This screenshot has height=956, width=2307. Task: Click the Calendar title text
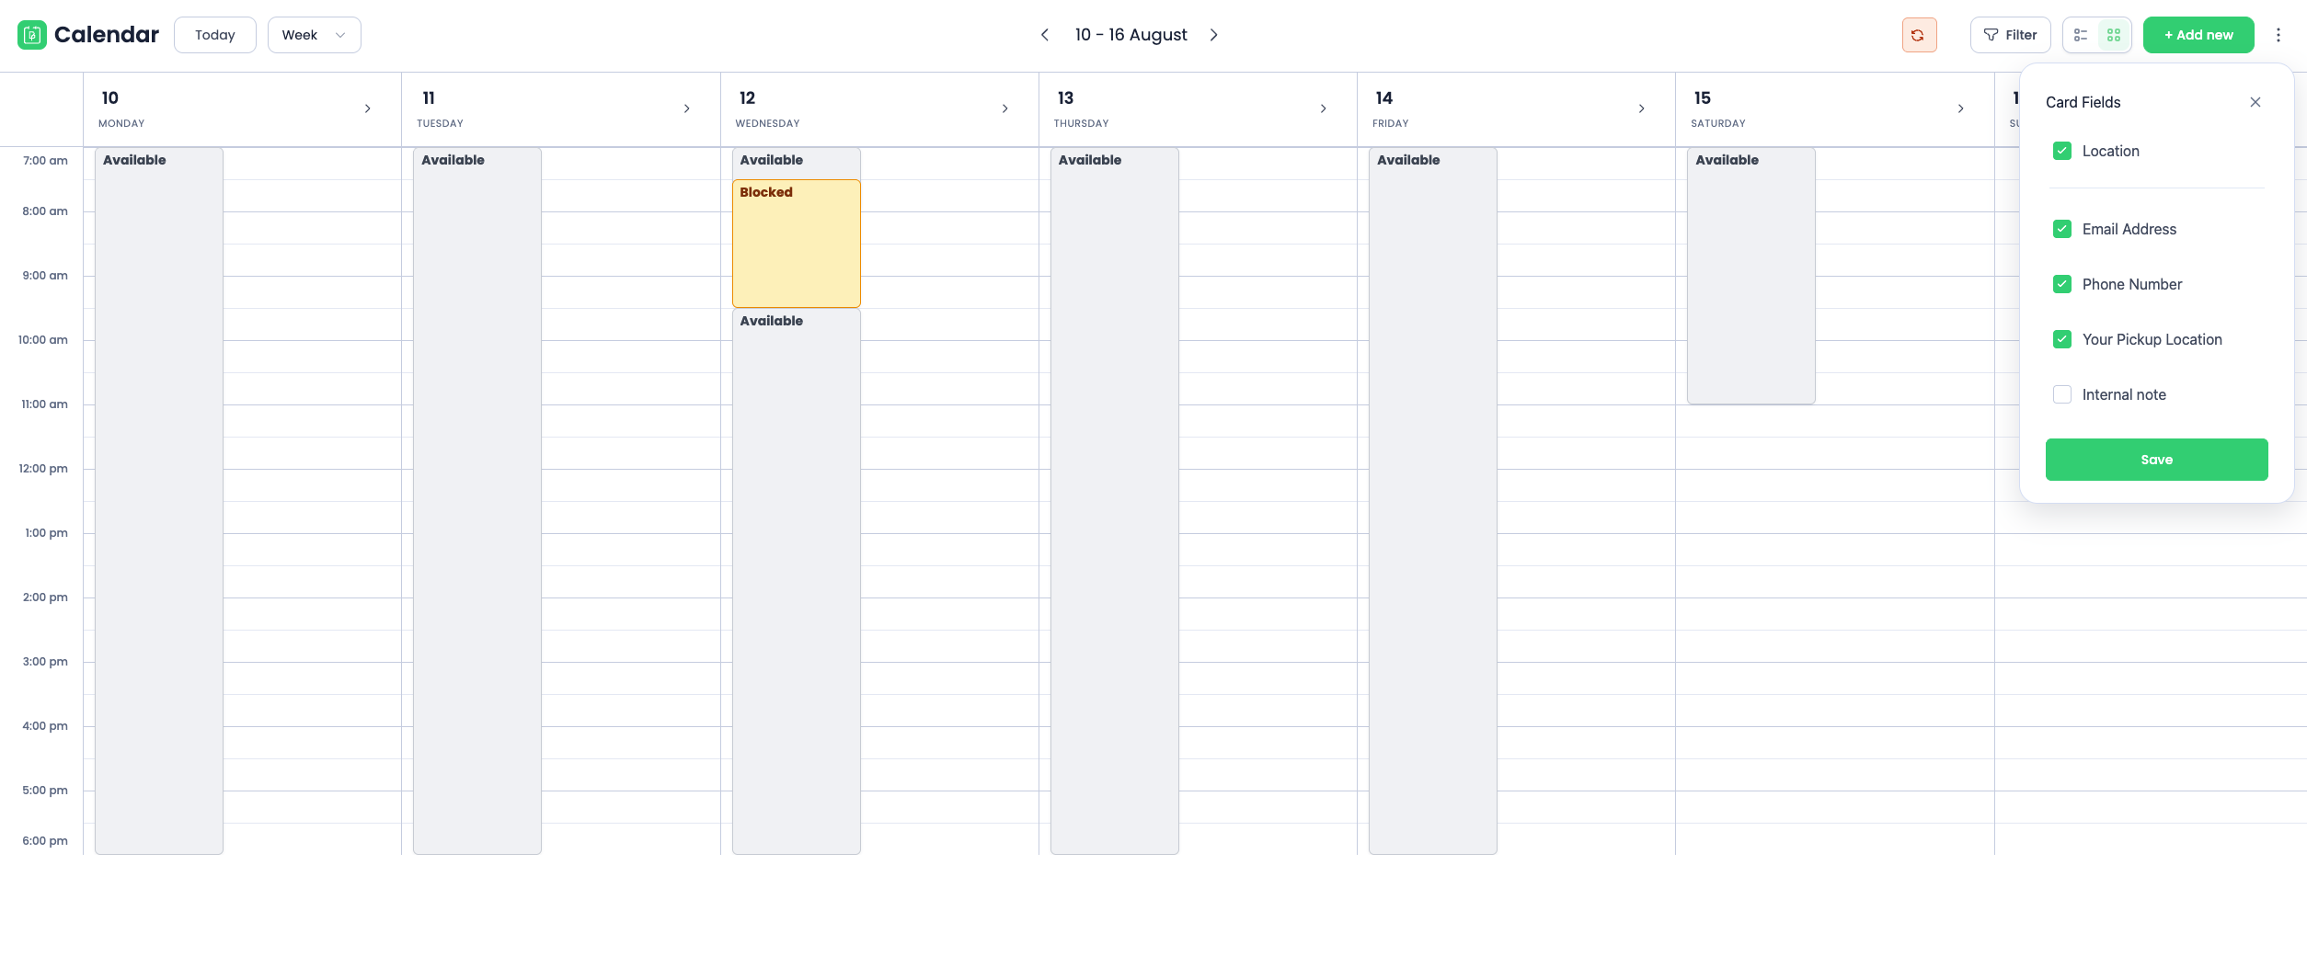(x=107, y=35)
